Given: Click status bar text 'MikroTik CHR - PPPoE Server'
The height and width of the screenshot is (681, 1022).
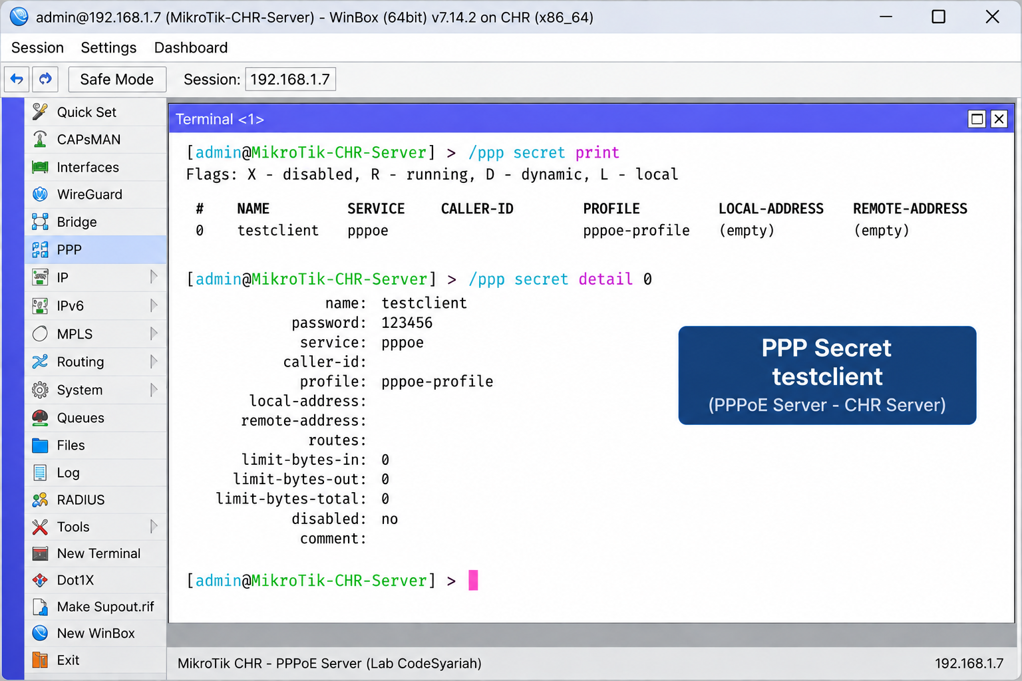Looking at the screenshot, I should point(270,664).
